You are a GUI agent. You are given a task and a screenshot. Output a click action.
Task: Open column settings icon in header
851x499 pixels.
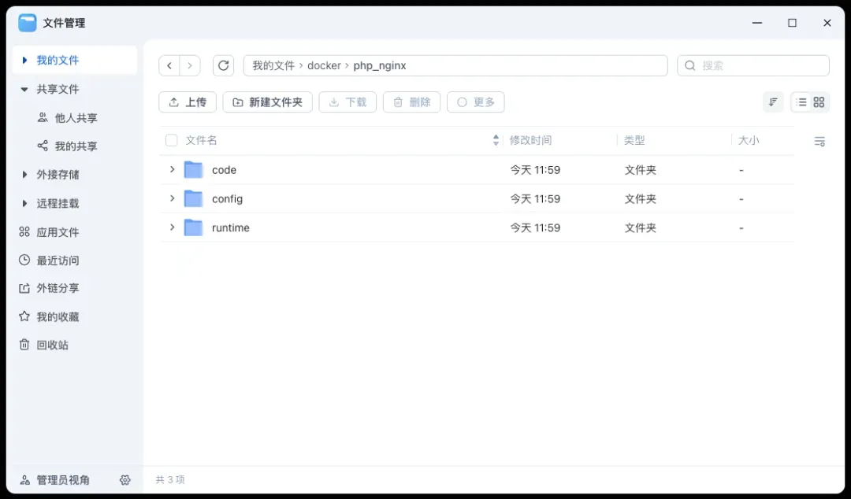pyautogui.click(x=819, y=141)
